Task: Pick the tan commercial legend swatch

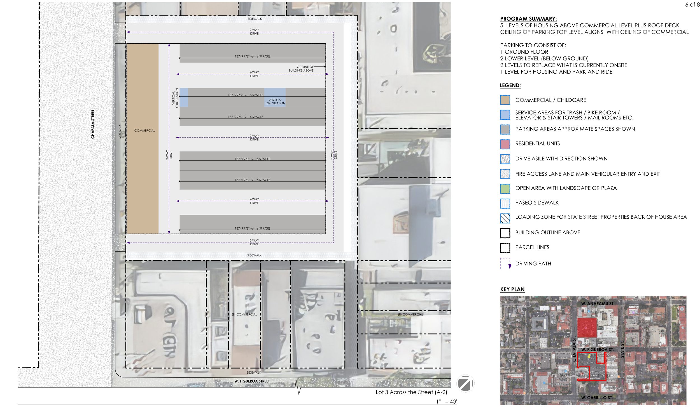Action: 505,100
